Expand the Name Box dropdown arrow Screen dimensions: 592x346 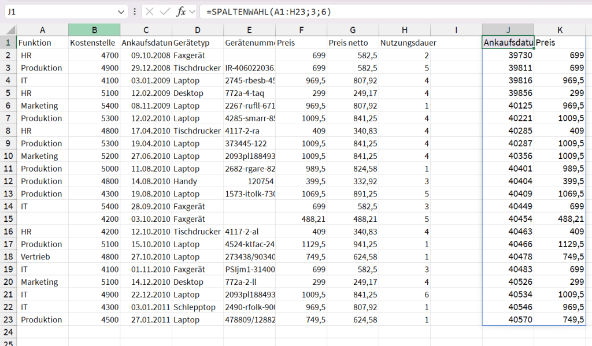(x=121, y=12)
